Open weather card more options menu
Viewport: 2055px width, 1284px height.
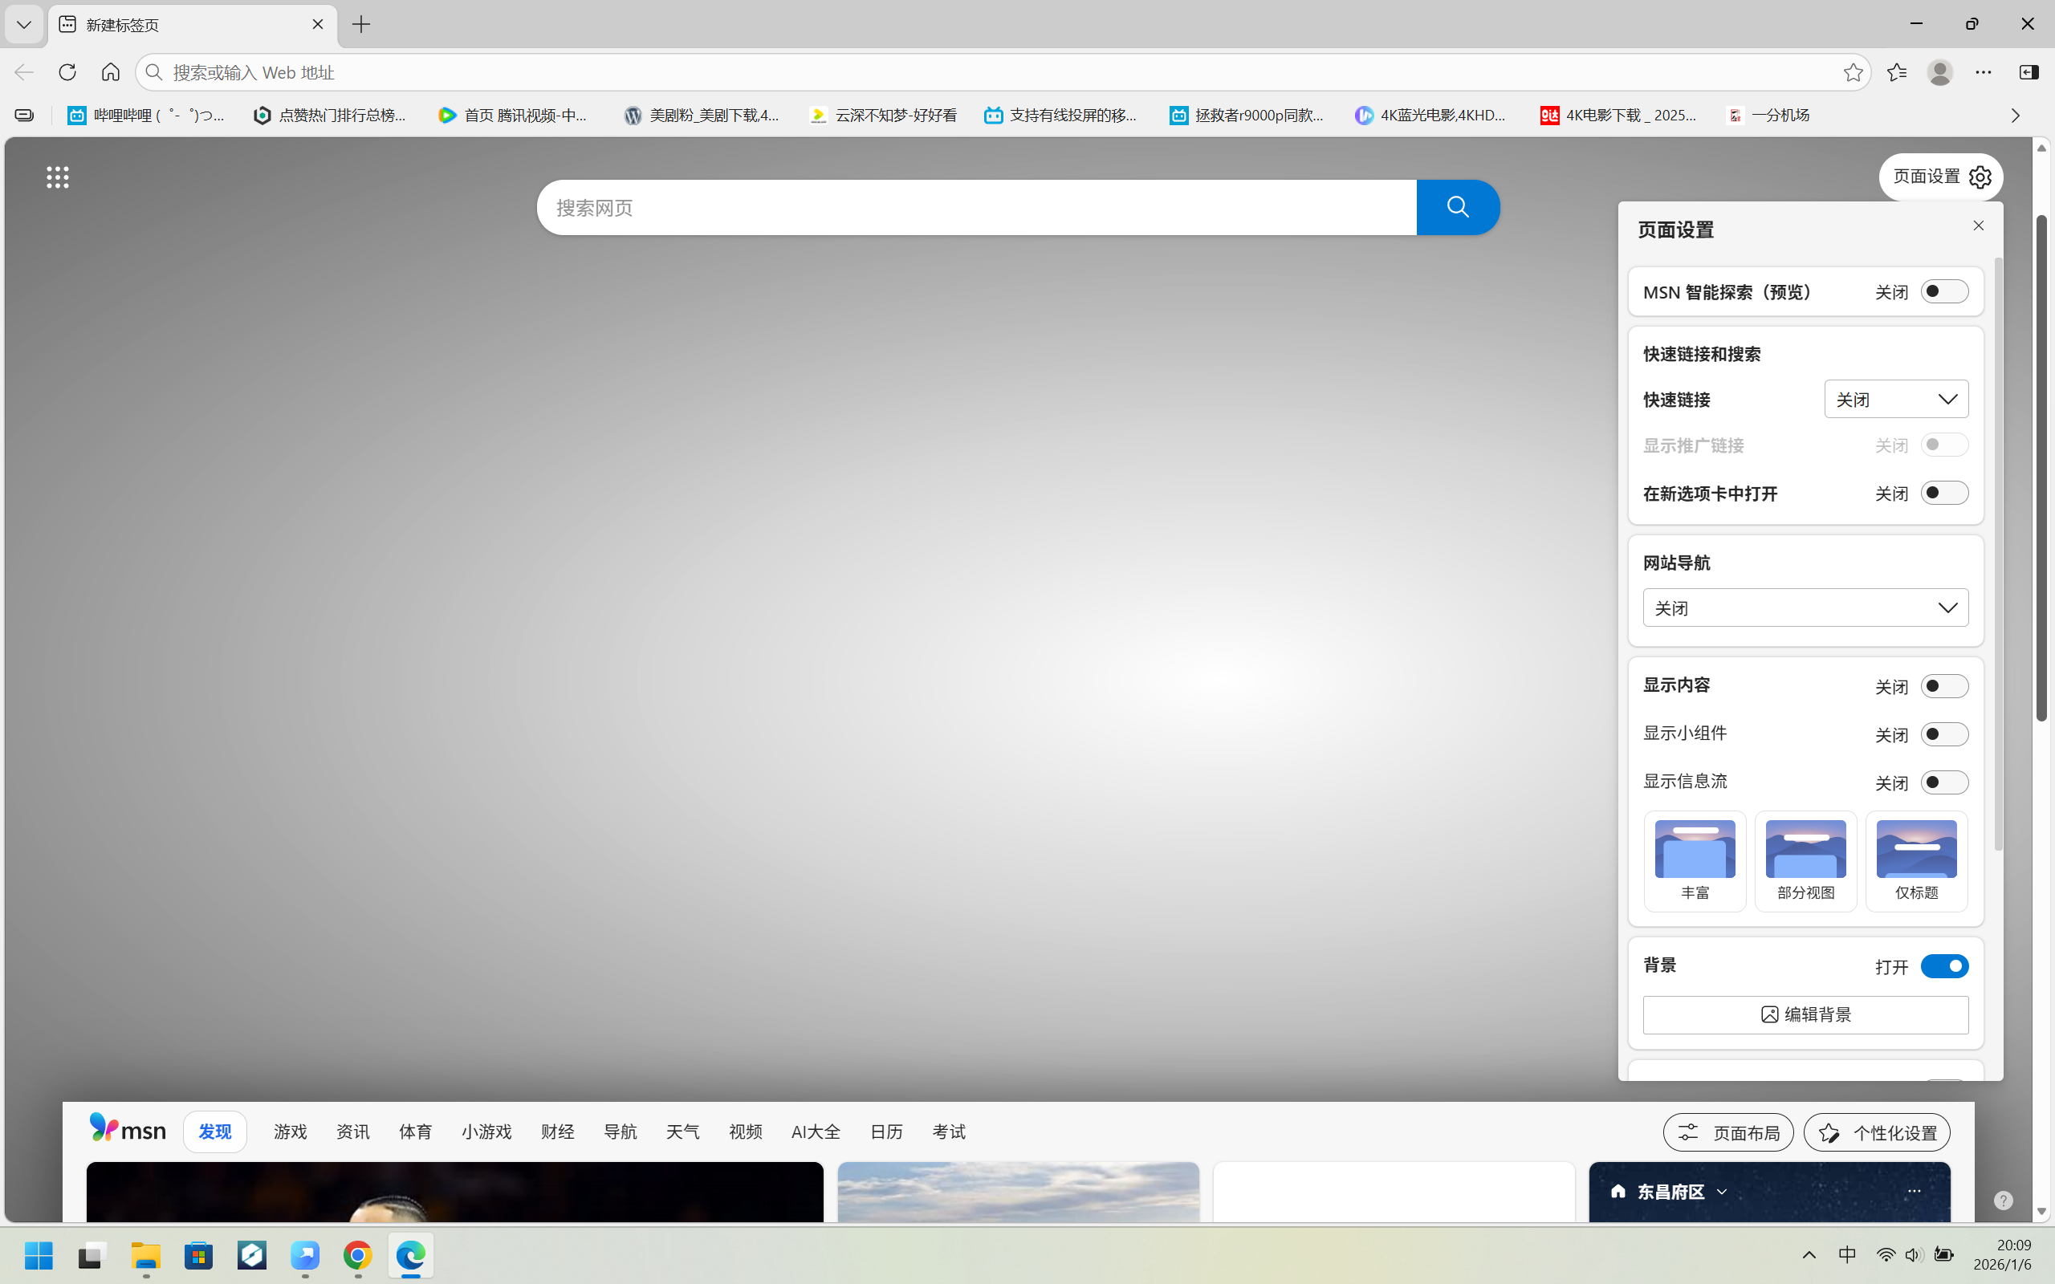pyautogui.click(x=1914, y=1192)
